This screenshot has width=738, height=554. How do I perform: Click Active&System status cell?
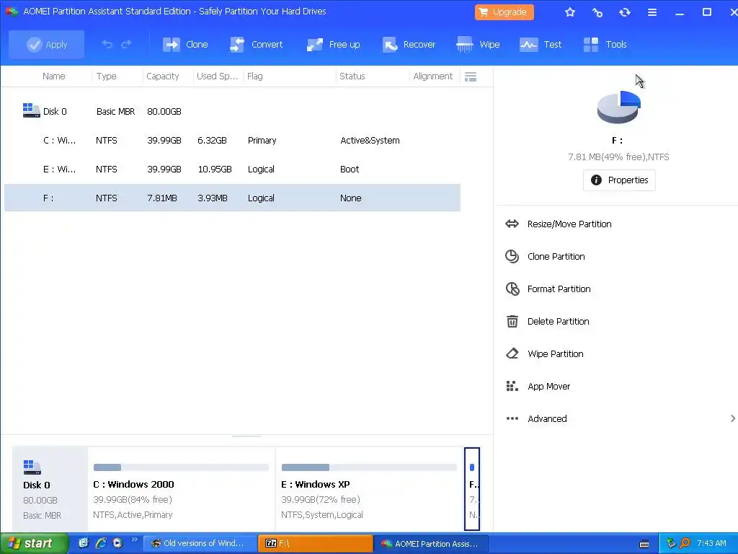click(370, 141)
